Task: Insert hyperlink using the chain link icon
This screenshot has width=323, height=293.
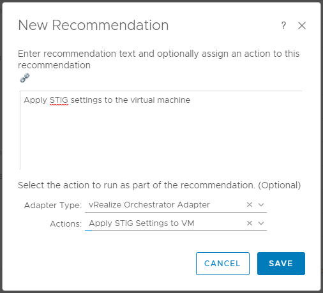Action: (25, 78)
